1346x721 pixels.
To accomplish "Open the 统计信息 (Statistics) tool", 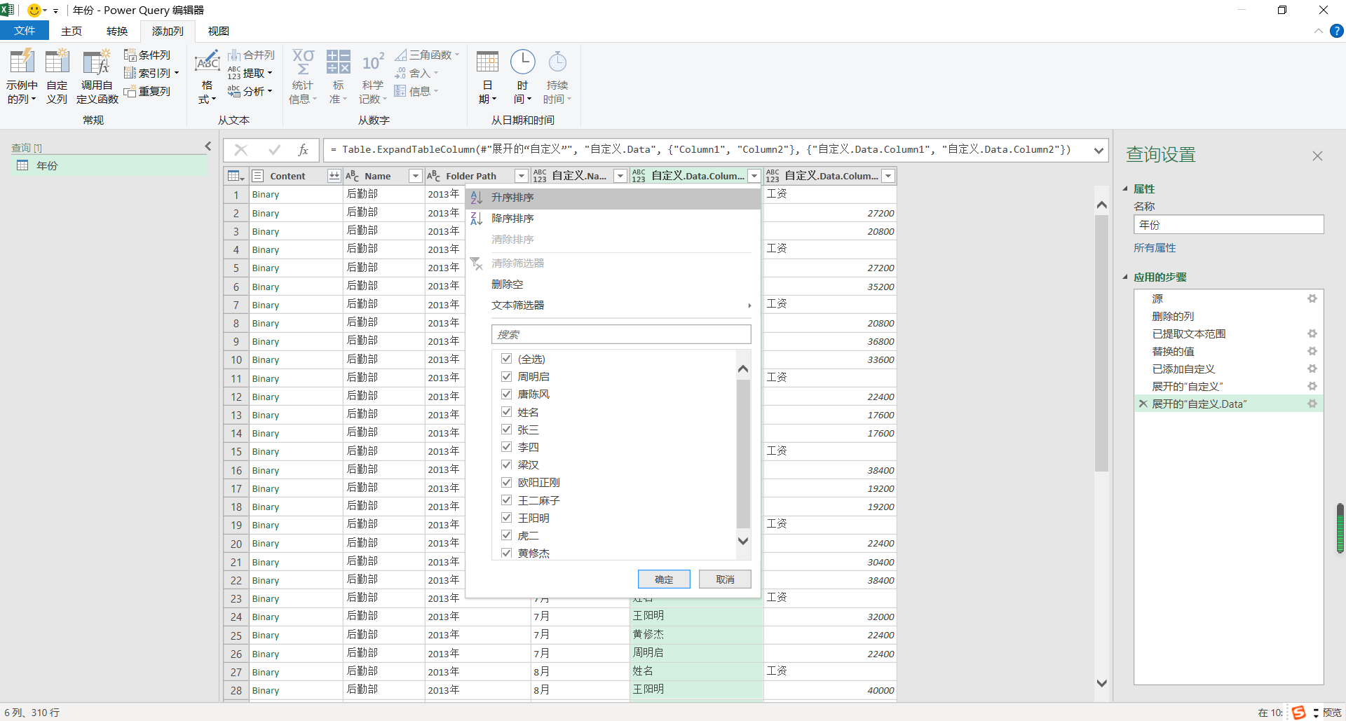I will click(x=303, y=77).
